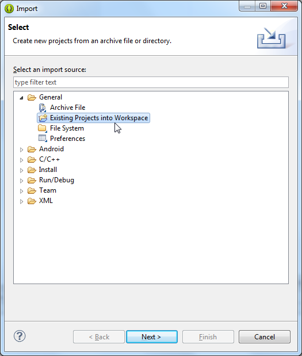This screenshot has height=356, width=302.
Task: Click the import wizard banner icon
Action: [x=272, y=38]
